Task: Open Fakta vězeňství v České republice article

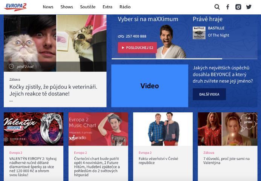Action: pyautogui.click(x=158, y=161)
